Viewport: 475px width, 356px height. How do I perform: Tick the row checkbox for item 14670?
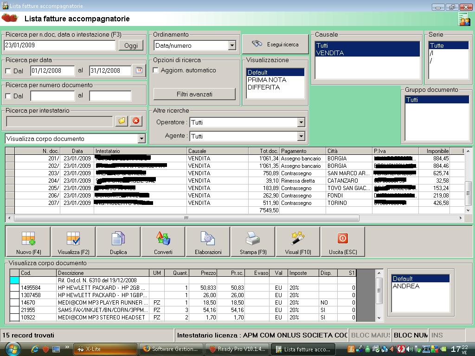click(14, 302)
